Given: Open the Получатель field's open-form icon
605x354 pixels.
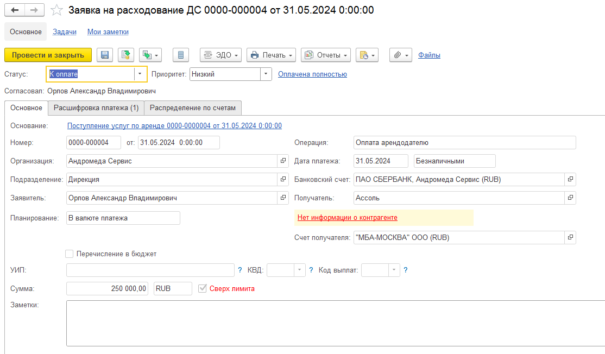Looking at the screenshot, I should (570, 198).
